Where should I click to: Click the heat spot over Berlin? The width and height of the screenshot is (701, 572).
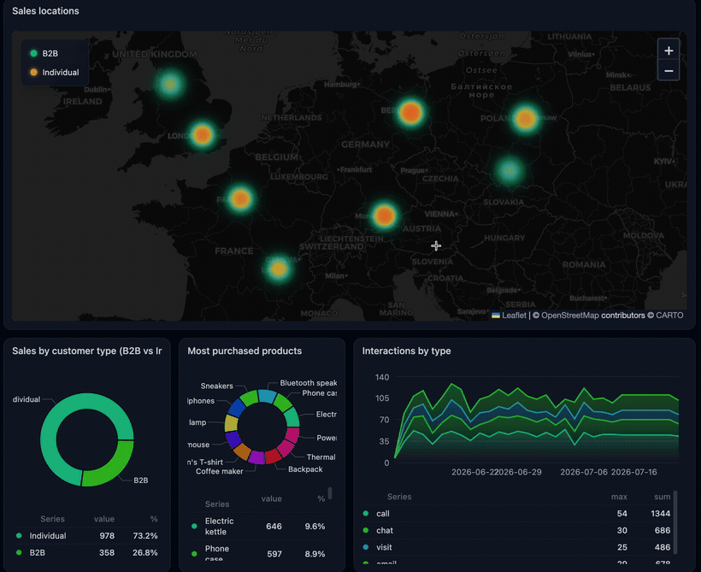(410, 112)
